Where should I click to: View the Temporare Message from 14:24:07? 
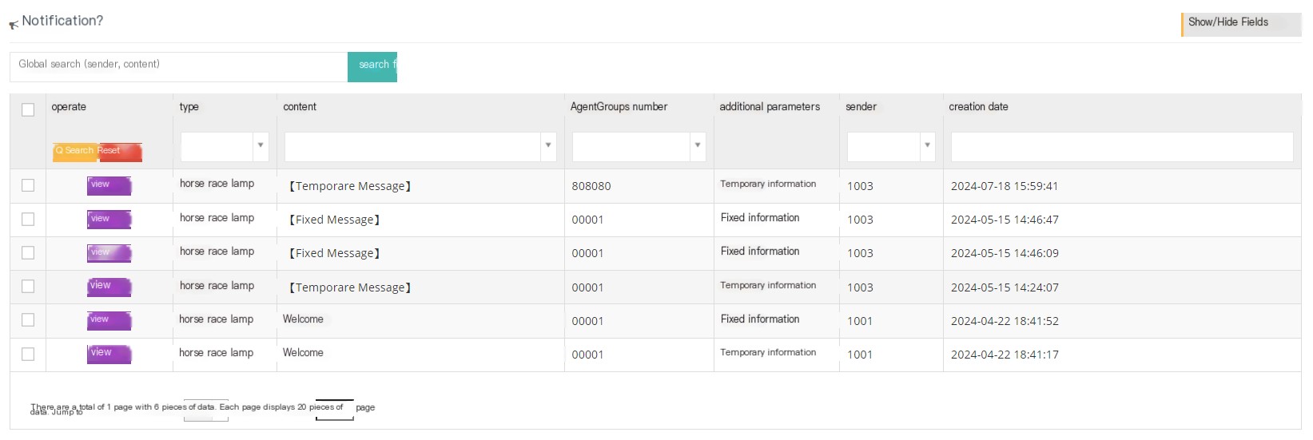coord(109,287)
